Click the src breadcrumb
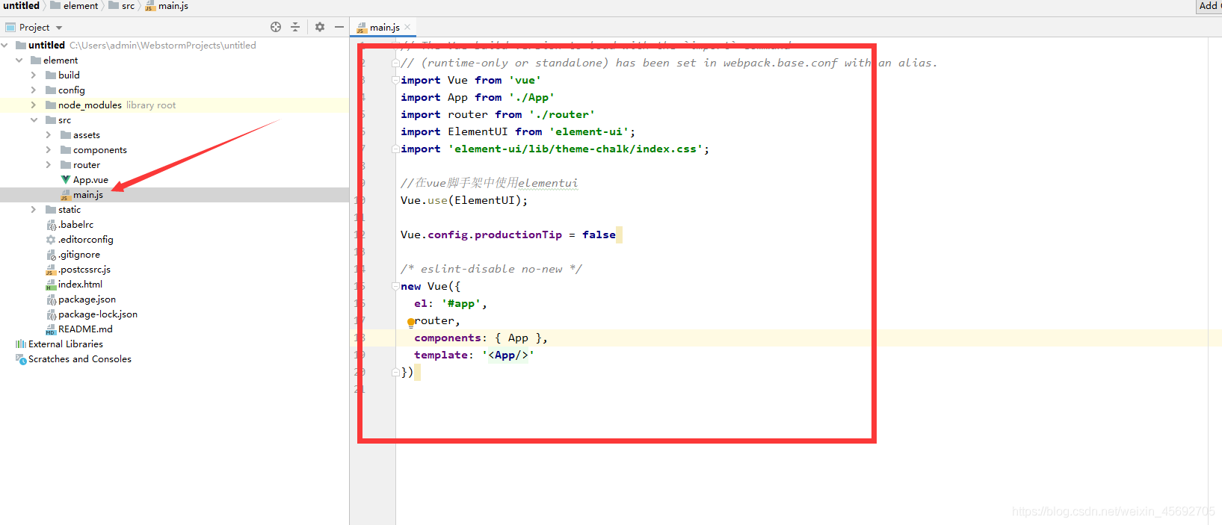 click(x=122, y=6)
